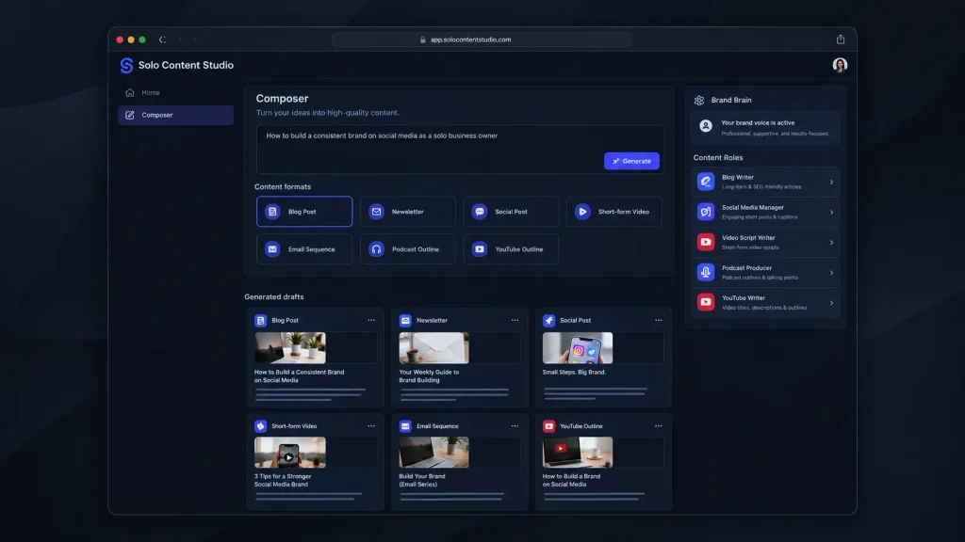Viewport: 965px width, 542px height.
Task: Click the YouTube Writer role icon
Action: (x=705, y=302)
